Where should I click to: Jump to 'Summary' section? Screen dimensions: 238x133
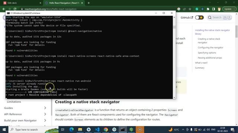click(x=200, y=68)
